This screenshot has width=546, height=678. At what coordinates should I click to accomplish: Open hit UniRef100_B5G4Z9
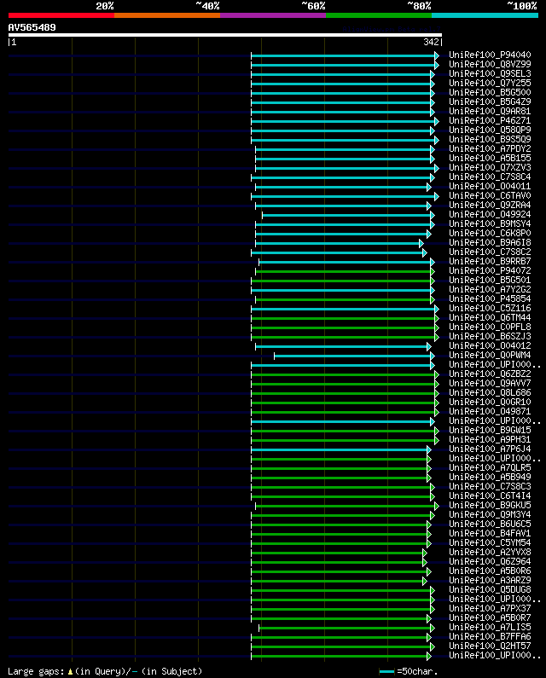point(490,102)
